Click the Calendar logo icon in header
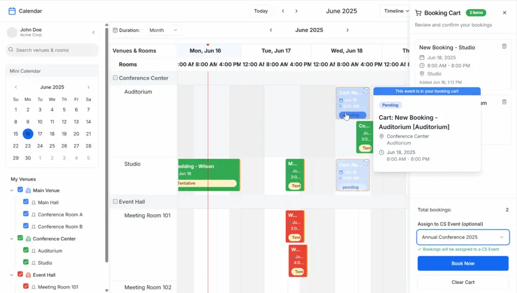This screenshot has width=517, height=293. click(12, 11)
